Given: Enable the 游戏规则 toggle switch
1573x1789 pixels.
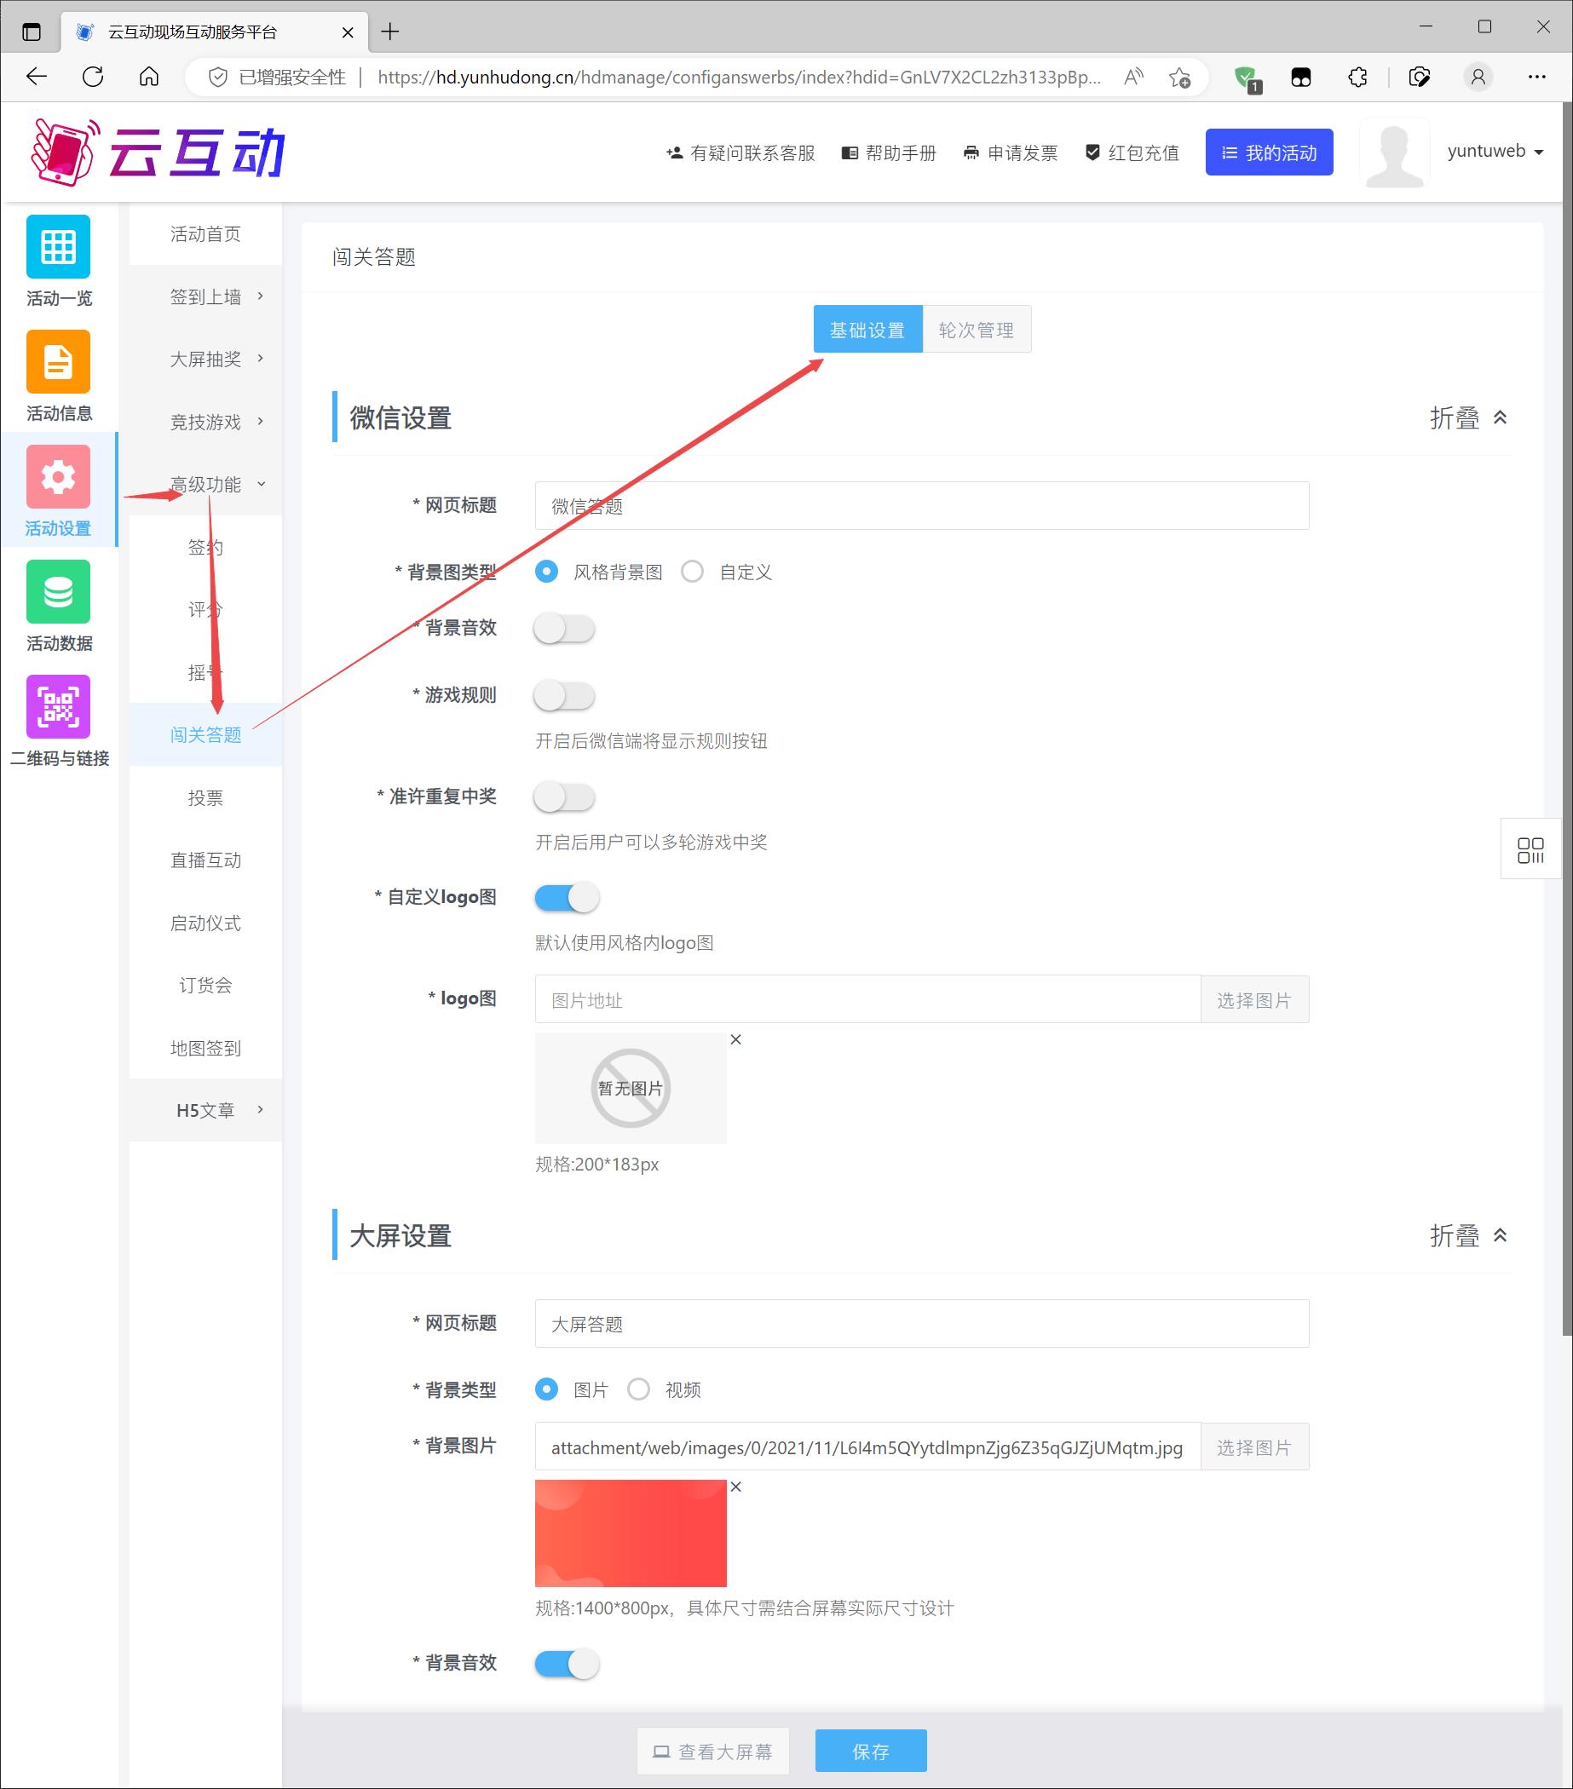Looking at the screenshot, I should (565, 696).
